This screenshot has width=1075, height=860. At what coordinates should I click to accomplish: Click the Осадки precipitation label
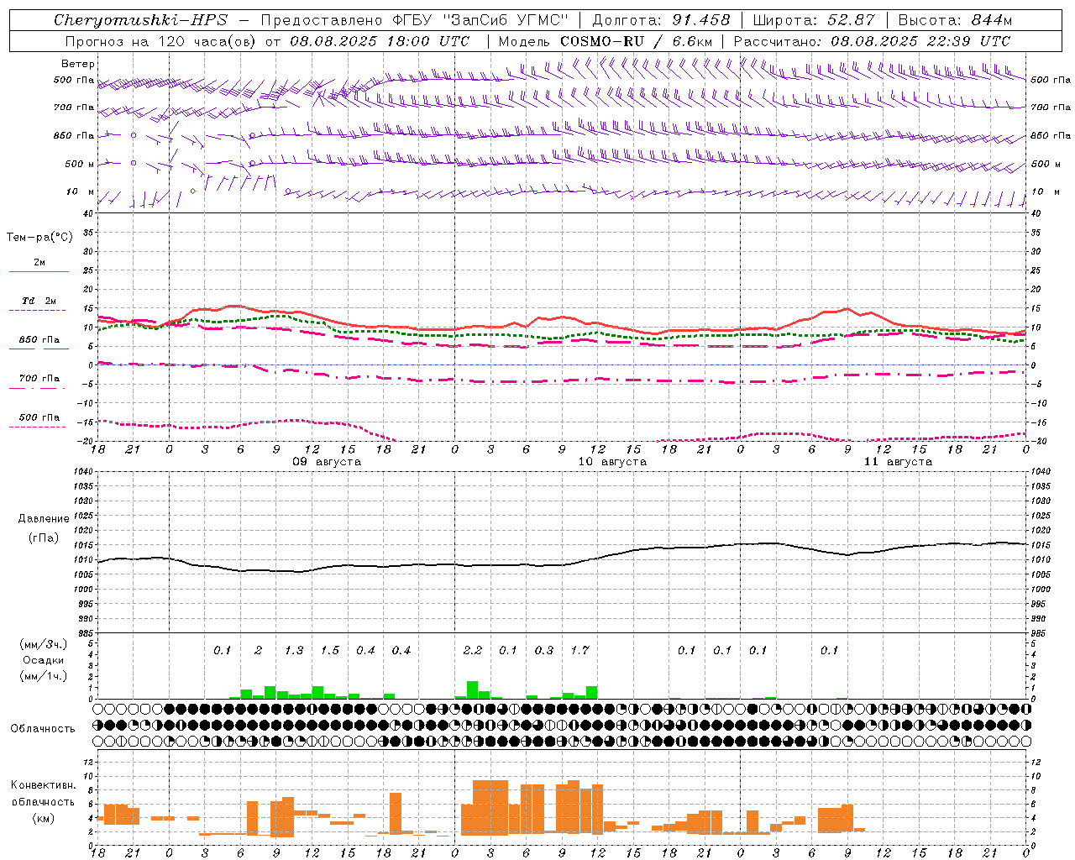pyautogui.click(x=43, y=660)
